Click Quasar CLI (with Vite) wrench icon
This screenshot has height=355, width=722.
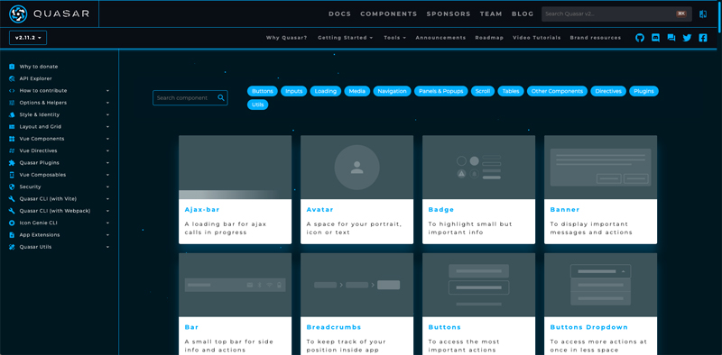[x=12, y=198]
